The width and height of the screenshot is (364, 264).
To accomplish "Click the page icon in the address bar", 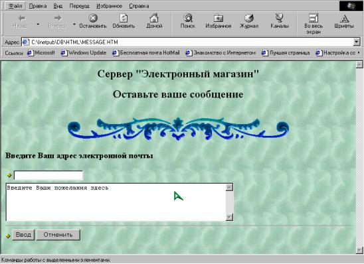I will point(25,42).
